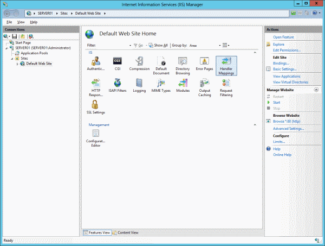
Task: Open the Output Caching feature
Action: (x=204, y=87)
